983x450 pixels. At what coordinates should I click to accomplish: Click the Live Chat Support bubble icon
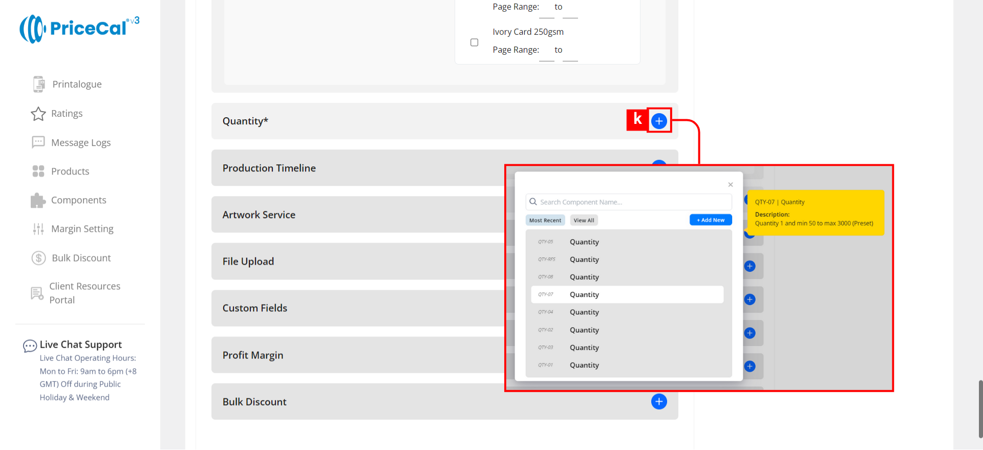click(x=30, y=346)
